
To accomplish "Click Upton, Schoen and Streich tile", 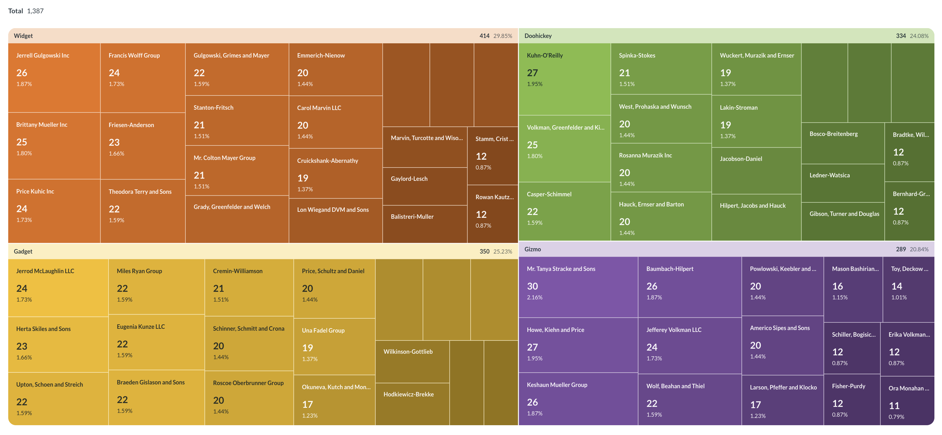I will pyautogui.click(x=58, y=399).
